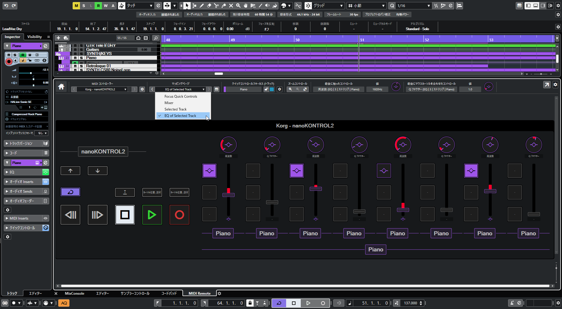562x309 pixels.
Task: Switch to the サンプラーコントロール tab
Action: click(x=135, y=293)
